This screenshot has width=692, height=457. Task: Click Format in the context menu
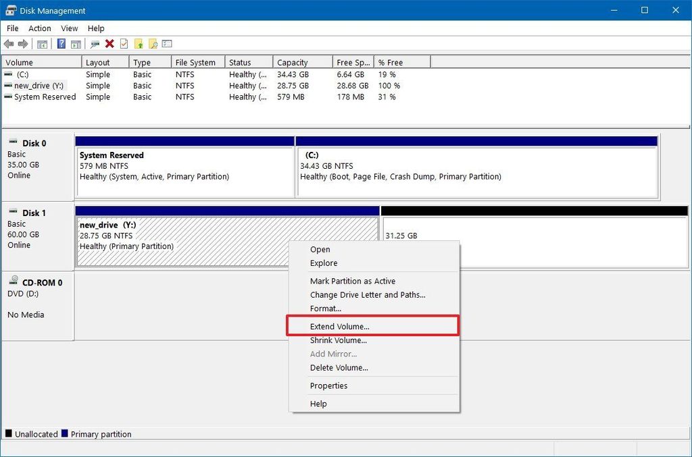[326, 308]
